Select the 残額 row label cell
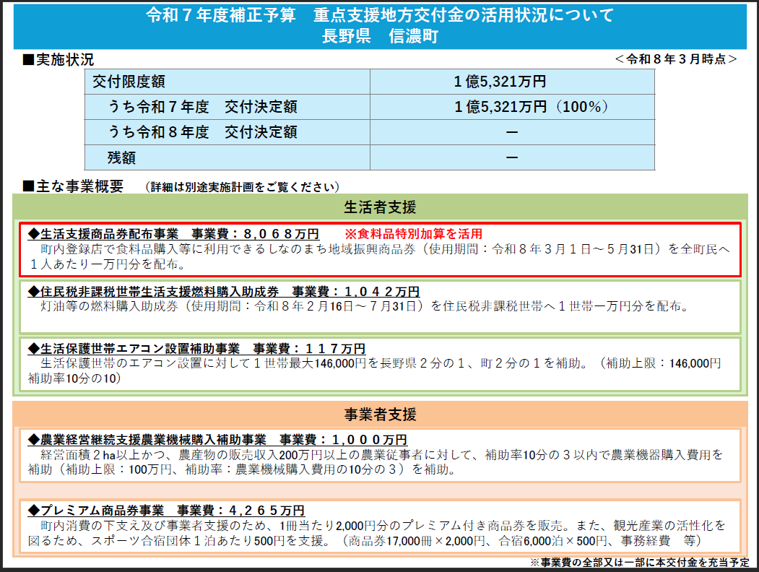Viewport: 759px width, 572px height. [227, 157]
